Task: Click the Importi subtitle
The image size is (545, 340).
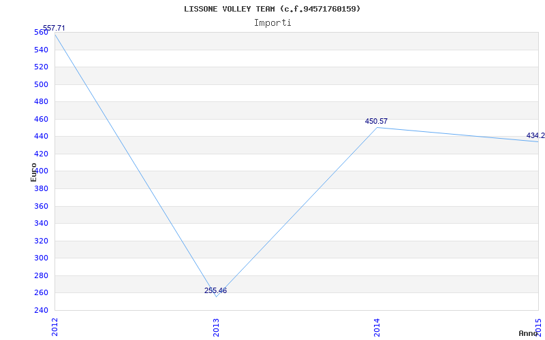Action: [272, 23]
